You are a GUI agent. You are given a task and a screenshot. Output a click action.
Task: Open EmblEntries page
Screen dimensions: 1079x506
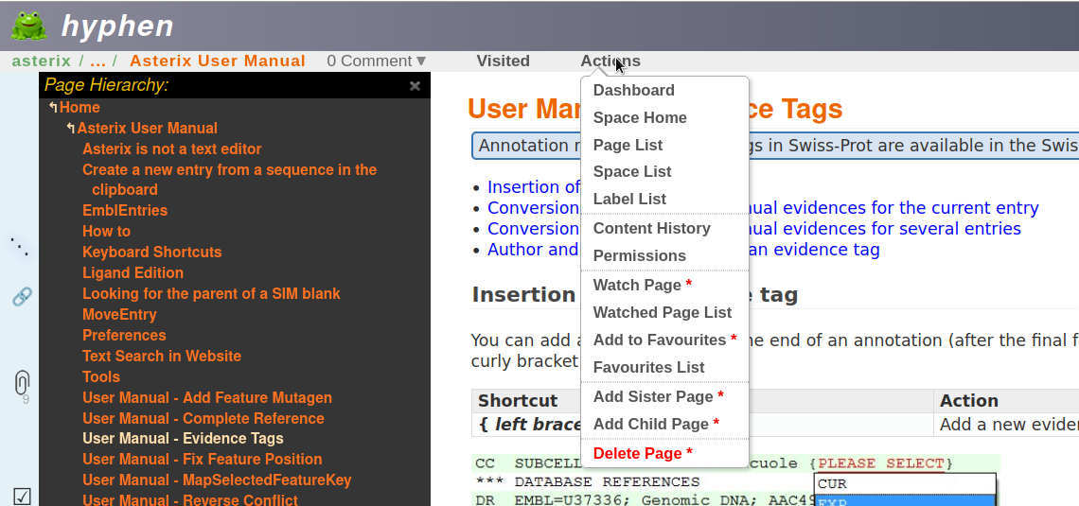tap(125, 210)
